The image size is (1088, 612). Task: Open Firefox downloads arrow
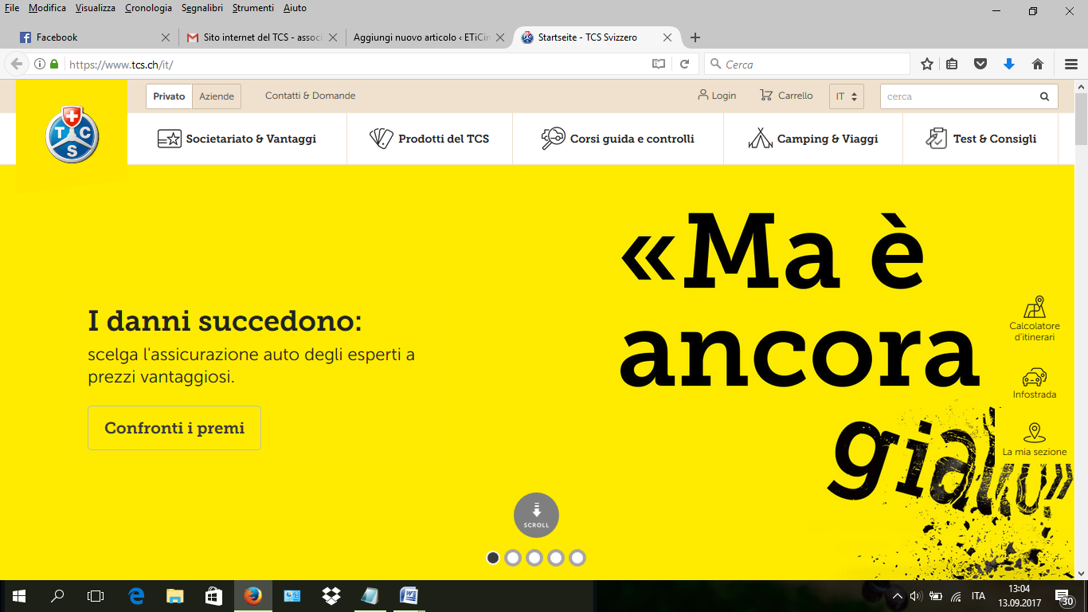(1009, 65)
